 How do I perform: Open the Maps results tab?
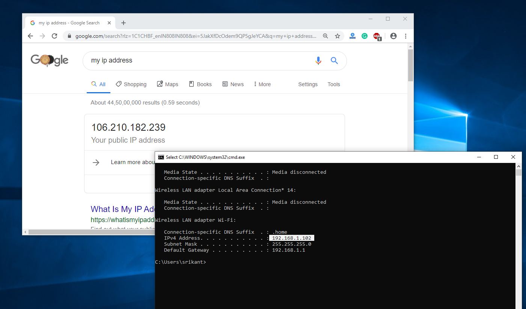[167, 84]
